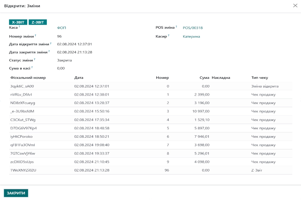The width and height of the screenshot is (301, 201).
Task: Show help tooltip for Дата відкриття зміни
Action: (x=51, y=43)
